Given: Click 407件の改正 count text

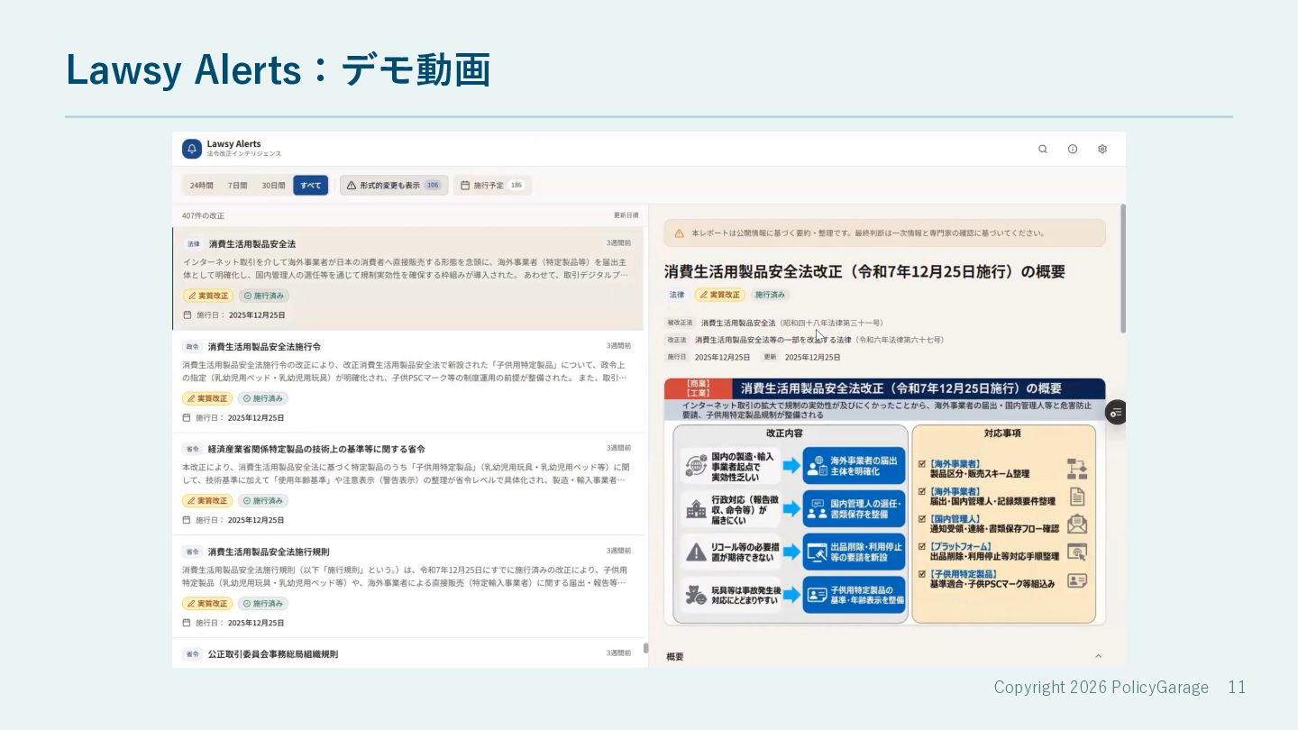Looking at the screenshot, I should click(x=203, y=215).
